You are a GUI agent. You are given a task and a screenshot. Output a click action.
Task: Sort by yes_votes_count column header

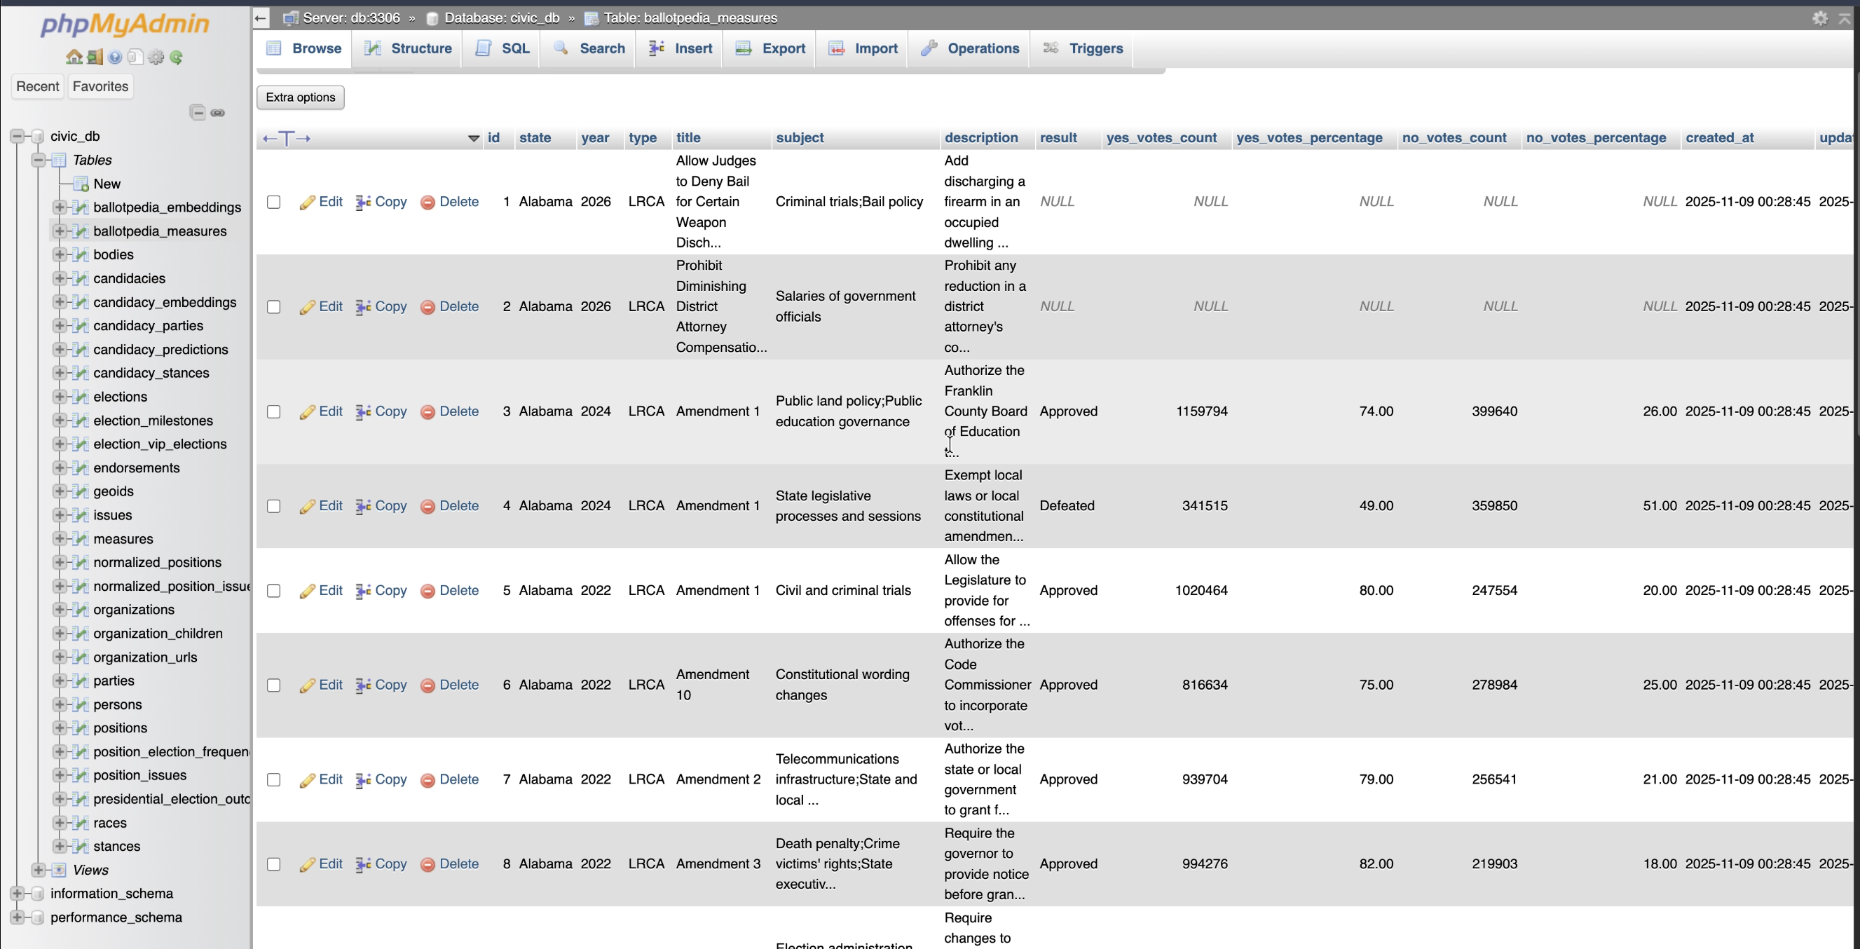click(x=1161, y=138)
